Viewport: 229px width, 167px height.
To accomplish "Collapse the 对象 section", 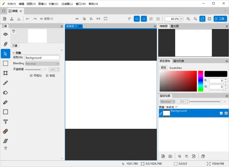I will point(14,53).
